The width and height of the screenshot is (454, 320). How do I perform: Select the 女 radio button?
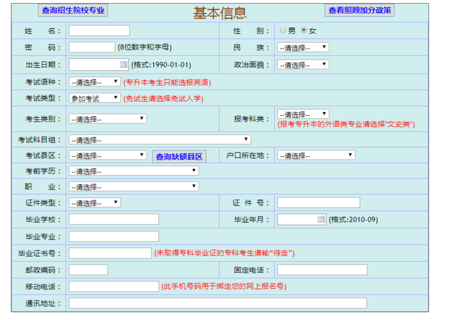[x=304, y=30]
